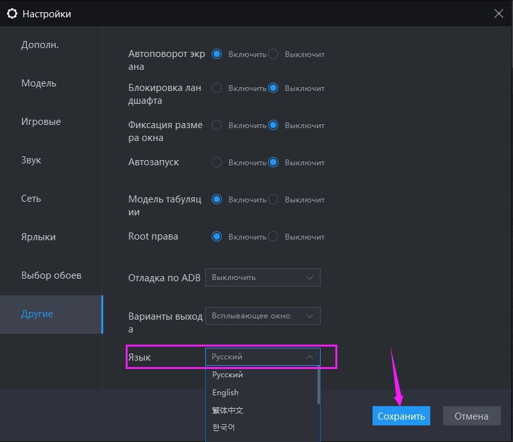Image resolution: width=513 pixels, height=442 pixels.
Task: Go to the Звук settings tab
Action: click(x=31, y=160)
